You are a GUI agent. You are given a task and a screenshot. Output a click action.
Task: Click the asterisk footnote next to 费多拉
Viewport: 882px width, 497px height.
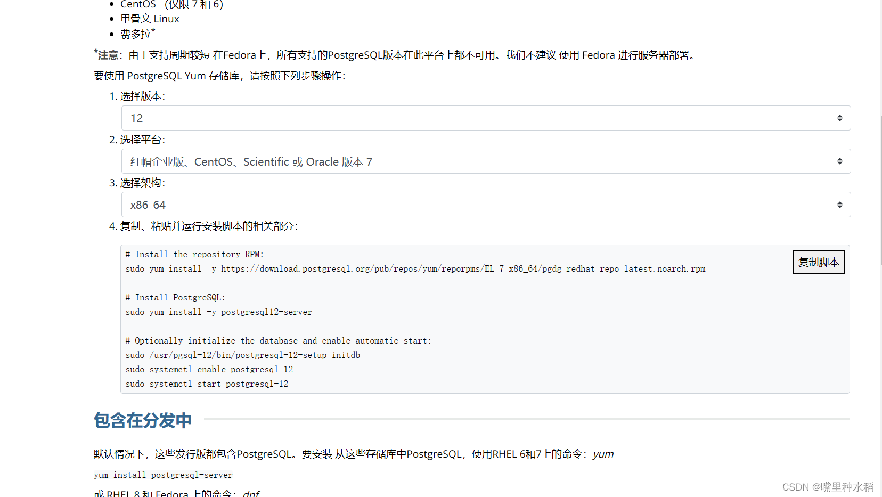pos(153,30)
